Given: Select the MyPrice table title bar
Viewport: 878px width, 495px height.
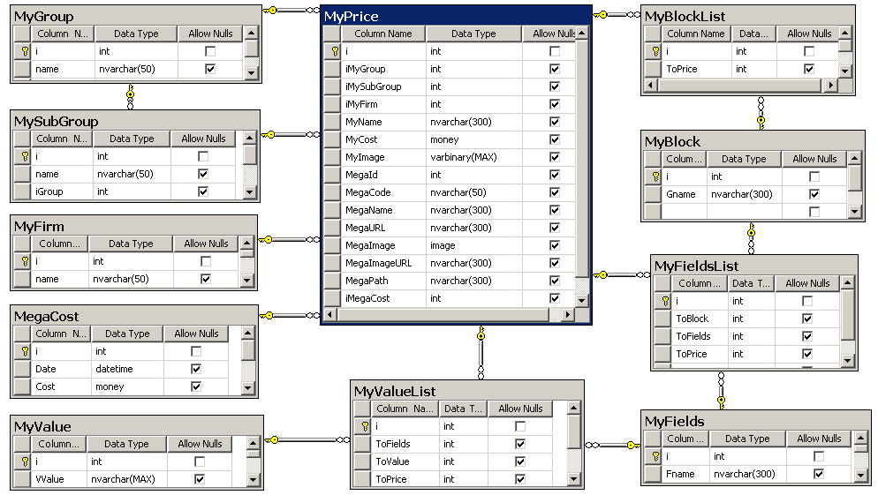Looking at the screenshot, I should [456, 16].
